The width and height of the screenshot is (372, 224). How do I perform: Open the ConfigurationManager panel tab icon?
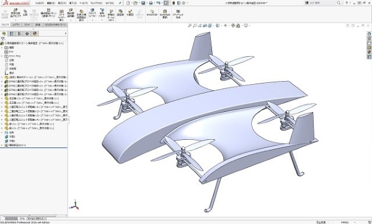pyautogui.click(x=19, y=33)
